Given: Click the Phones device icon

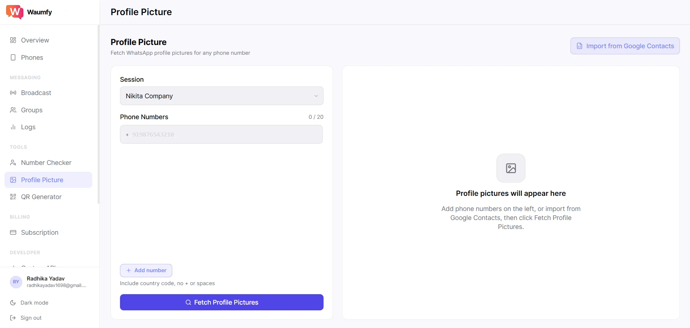Looking at the screenshot, I should [13, 58].
